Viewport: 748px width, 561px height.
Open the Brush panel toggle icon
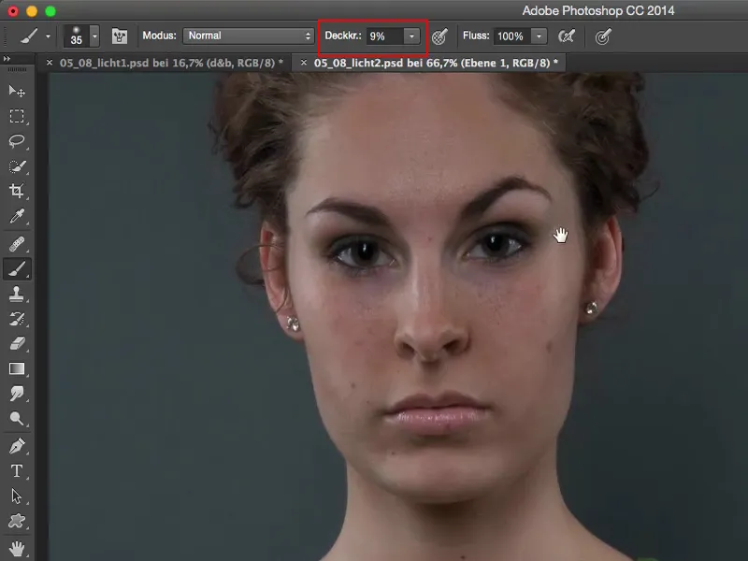click(120, 36)
